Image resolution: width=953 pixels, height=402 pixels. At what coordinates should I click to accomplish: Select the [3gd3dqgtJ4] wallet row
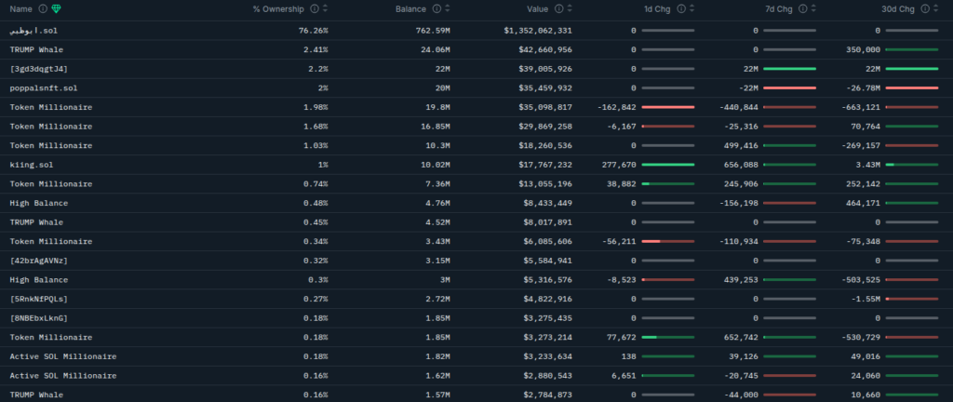pyautogui.click(x=476, y=69)
